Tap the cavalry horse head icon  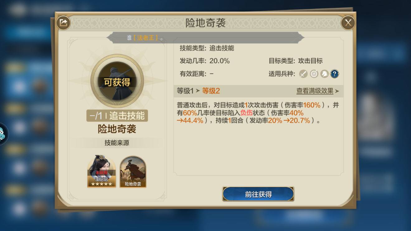(x=324, y=74)
